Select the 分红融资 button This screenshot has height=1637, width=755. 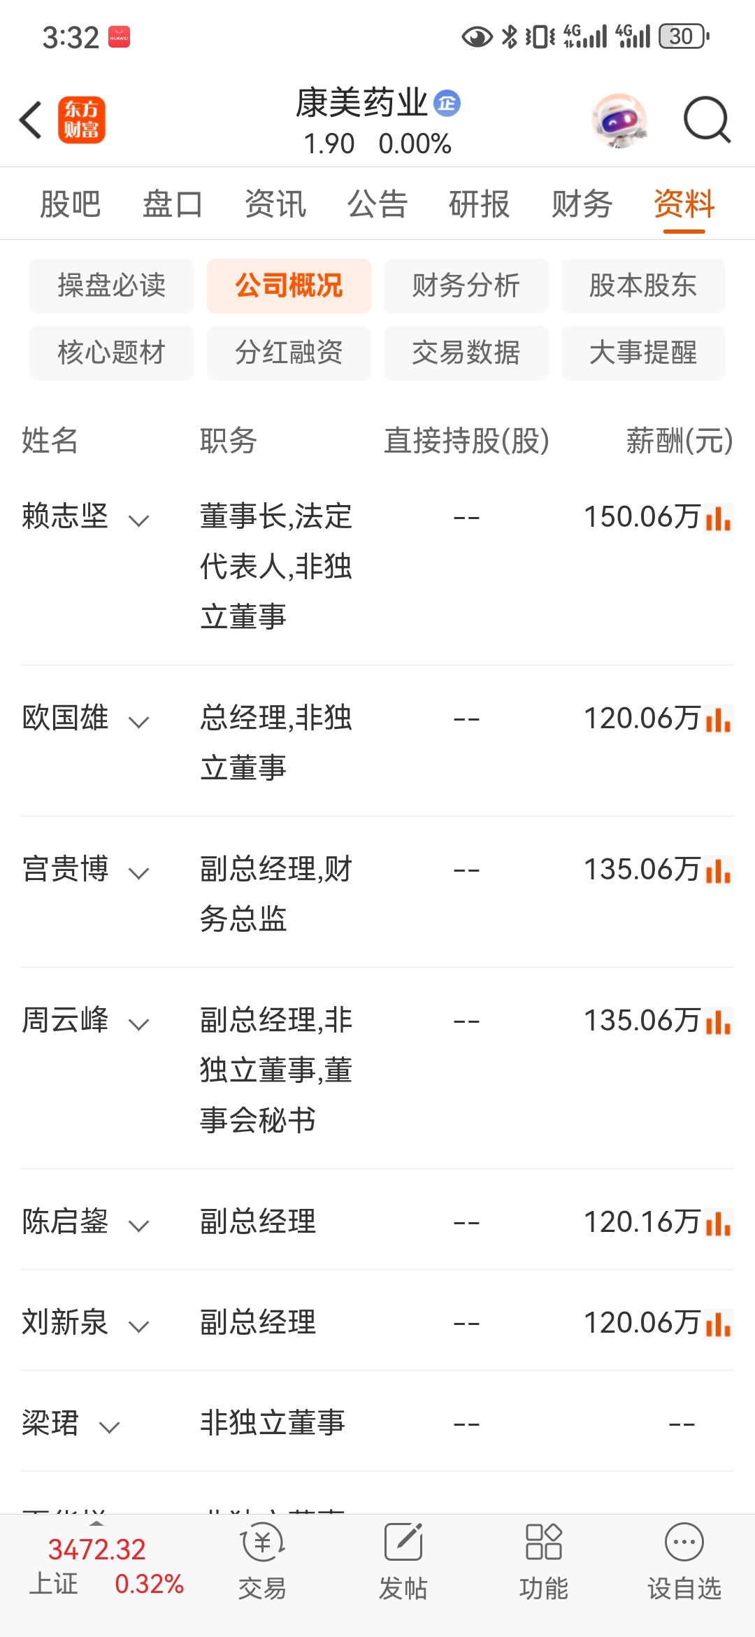[289, 353]
